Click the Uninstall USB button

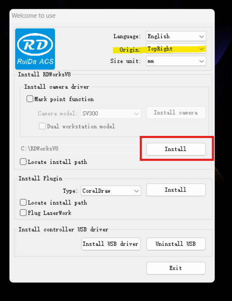[x=176, y=244]
